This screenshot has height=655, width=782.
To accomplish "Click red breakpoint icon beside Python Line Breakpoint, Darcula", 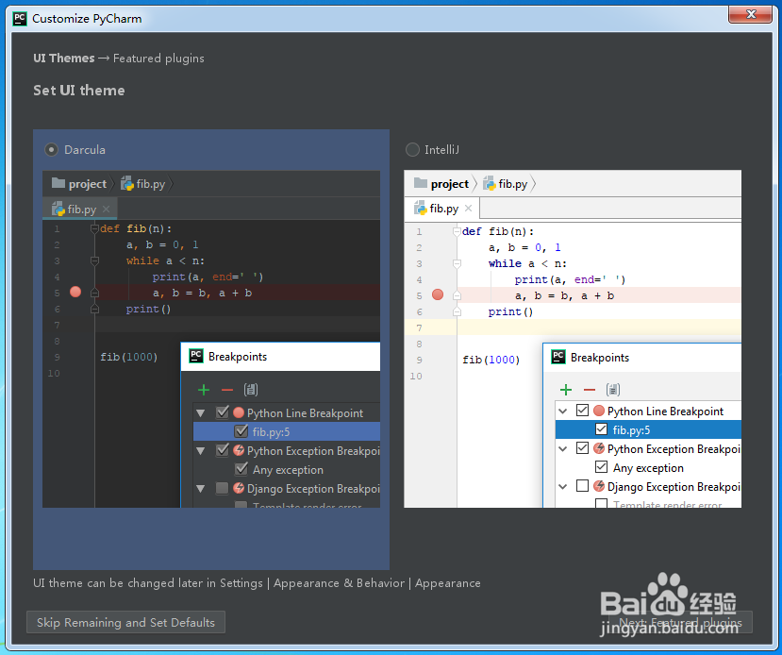I will click(x=239, y=412).
